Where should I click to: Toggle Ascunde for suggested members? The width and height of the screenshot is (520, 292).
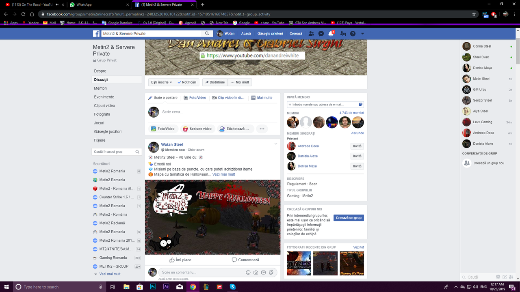tap(357, 133)
